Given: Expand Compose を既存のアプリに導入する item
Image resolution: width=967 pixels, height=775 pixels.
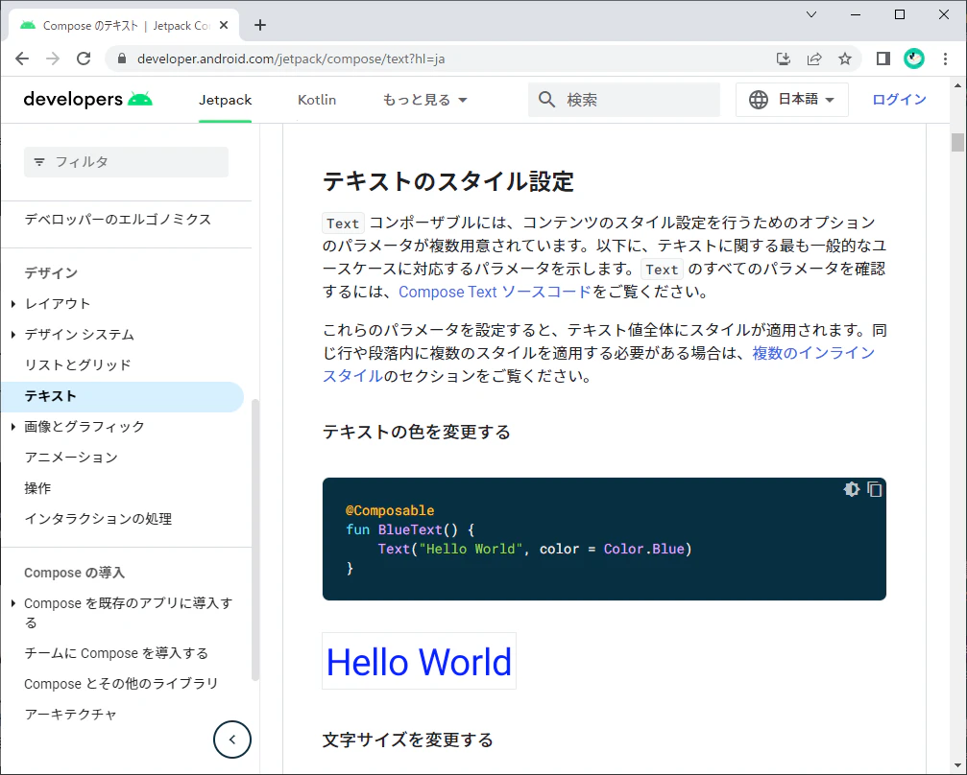Looking at the screenshot, I should (x=12, y=603).
